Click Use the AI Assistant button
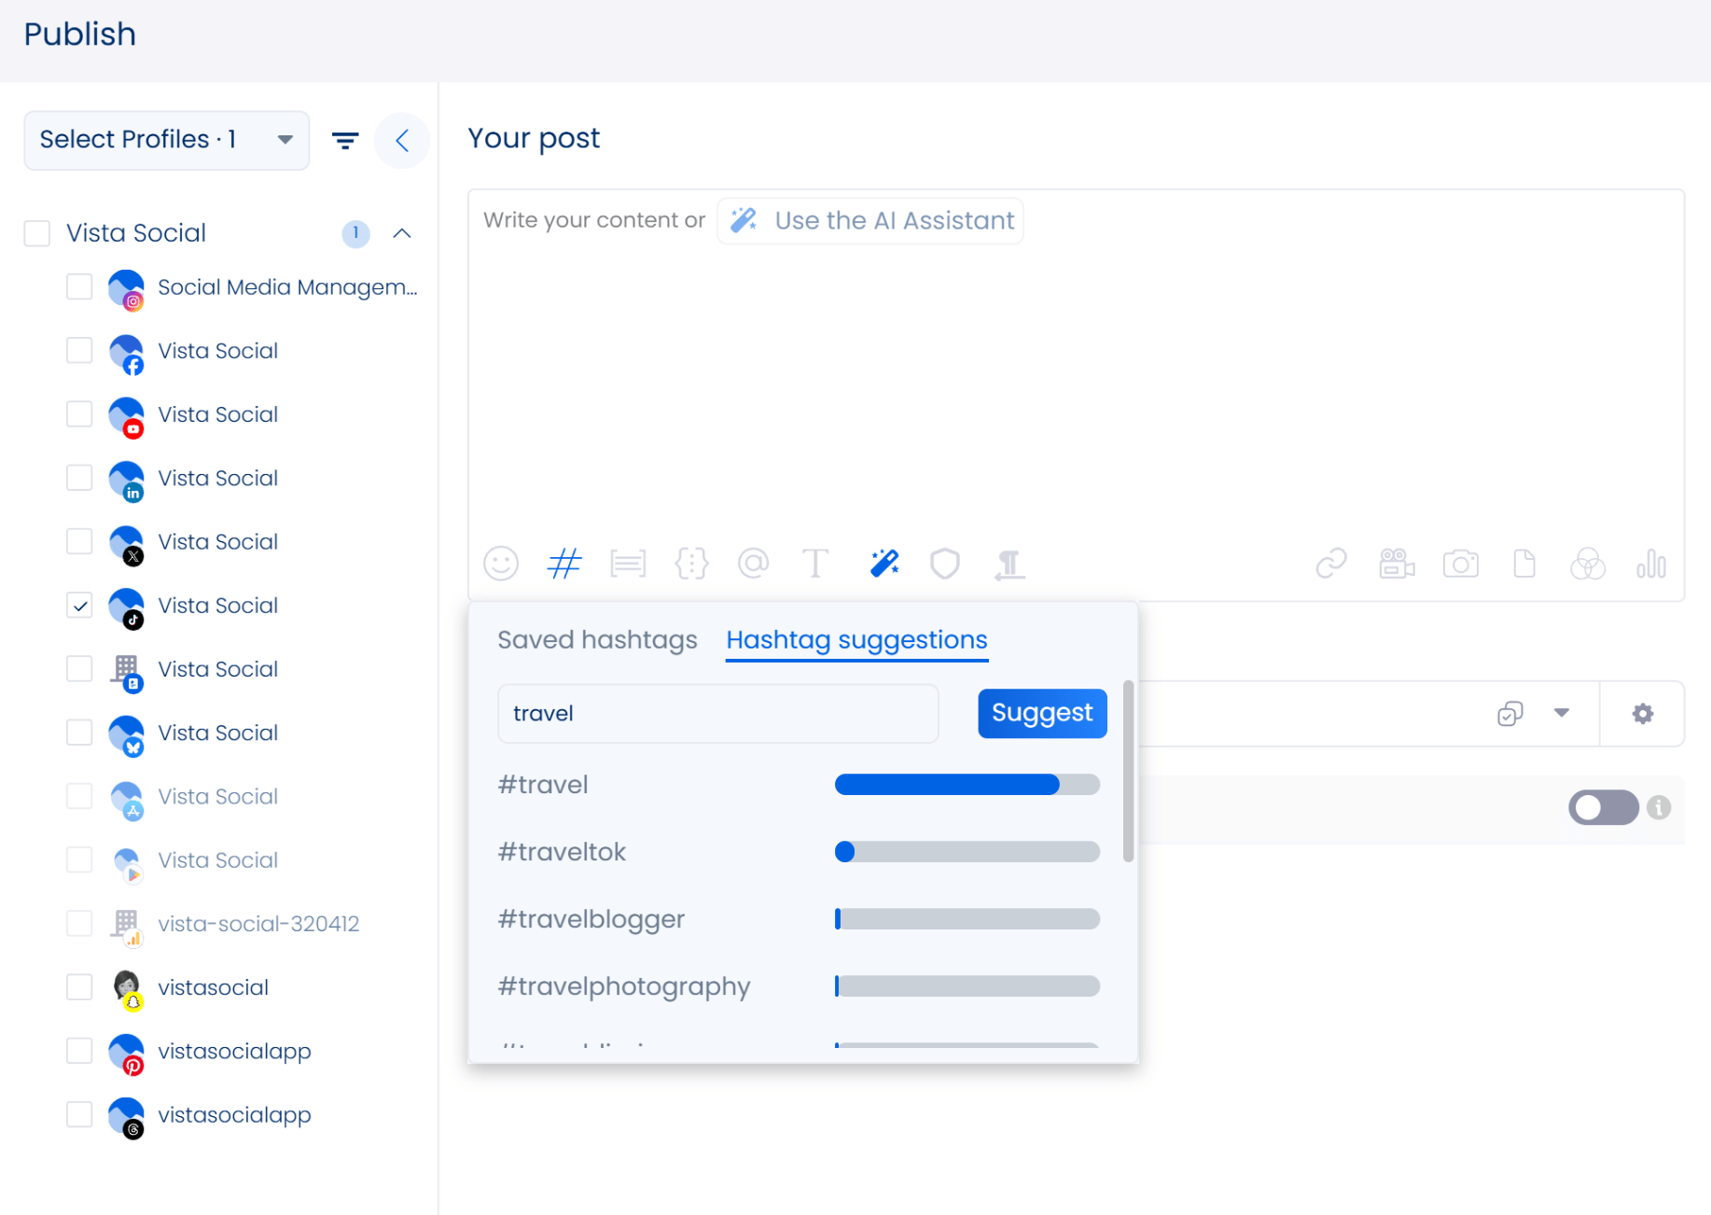This screenshot has height=1215, width=1711. (870, 221)
